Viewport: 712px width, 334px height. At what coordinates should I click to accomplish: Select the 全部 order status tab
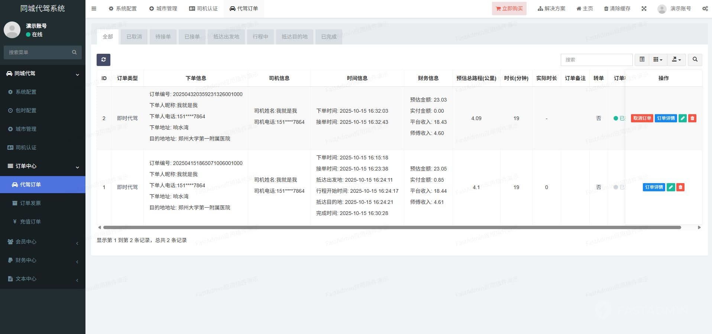tap(108, 37)
